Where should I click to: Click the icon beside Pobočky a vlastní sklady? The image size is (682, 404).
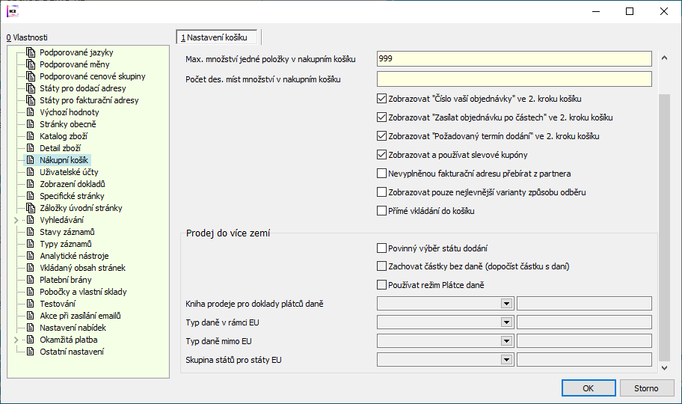point(31,292)
